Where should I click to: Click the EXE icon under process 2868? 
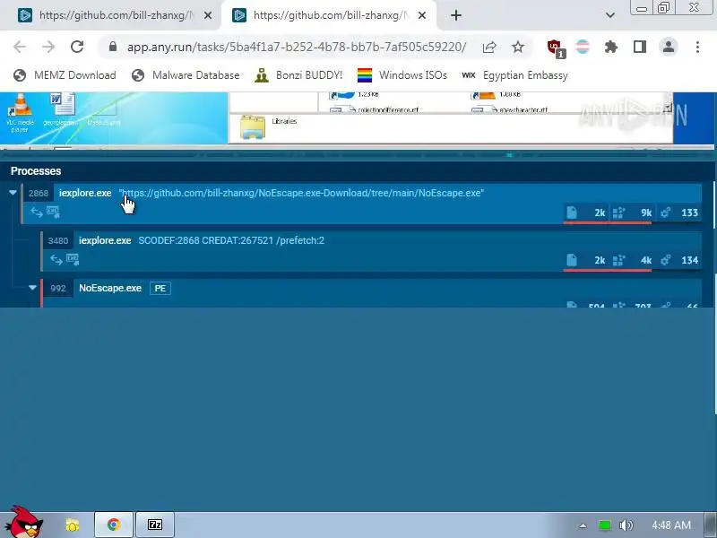coord(53,212)
